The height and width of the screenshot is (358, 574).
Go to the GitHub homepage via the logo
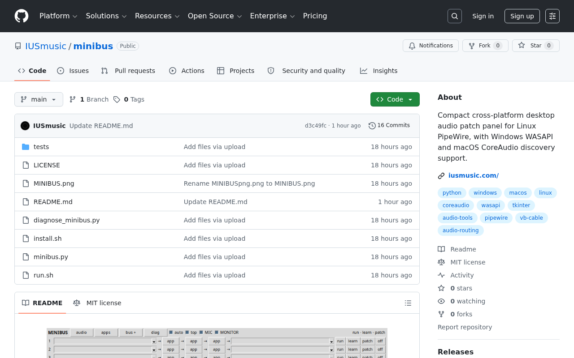tap(22, 16)
